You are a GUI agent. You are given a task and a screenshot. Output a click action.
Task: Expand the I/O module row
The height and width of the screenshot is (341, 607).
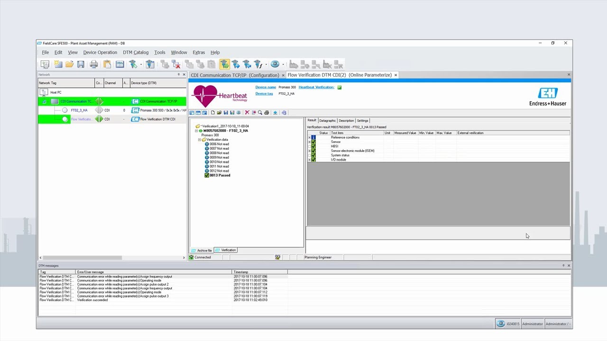tap(309, 160)
